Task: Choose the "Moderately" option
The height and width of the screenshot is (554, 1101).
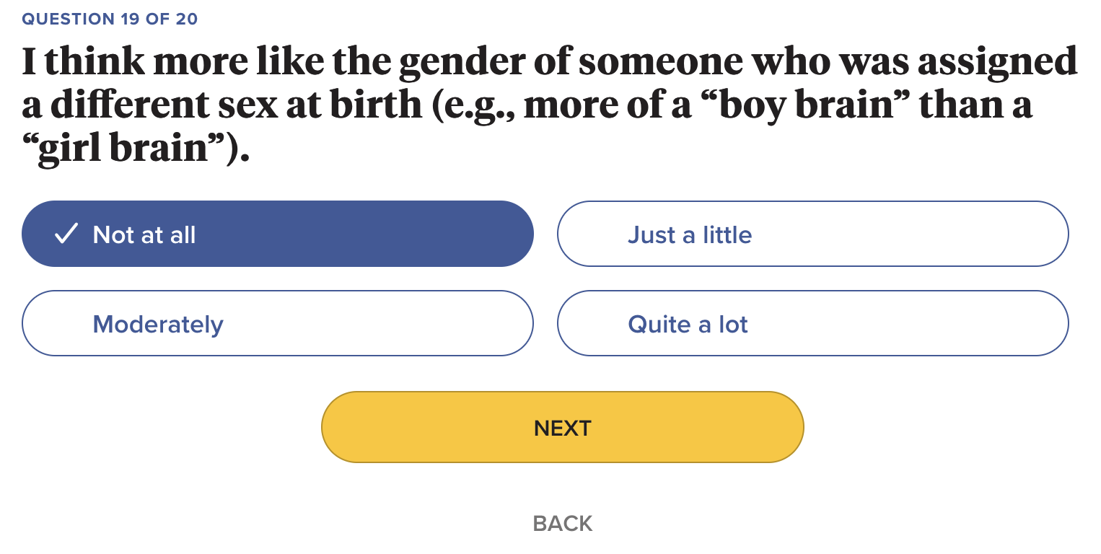Action: 278,323
